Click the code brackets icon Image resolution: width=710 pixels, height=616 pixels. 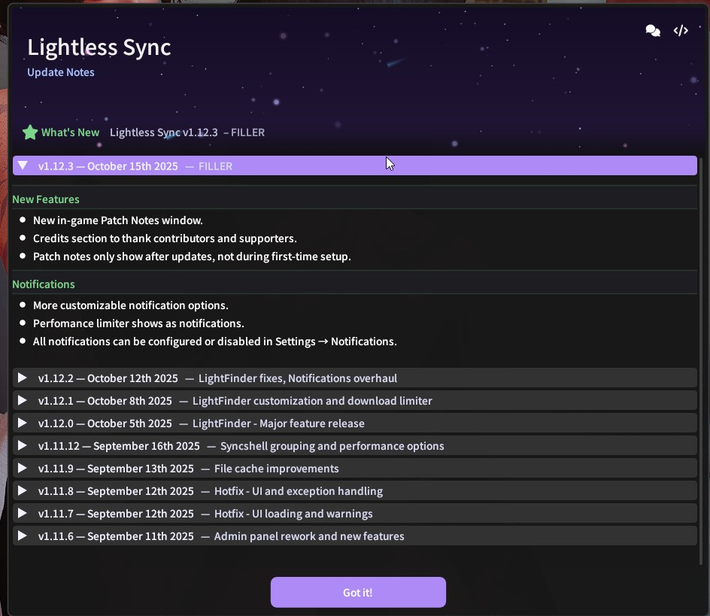681,31
